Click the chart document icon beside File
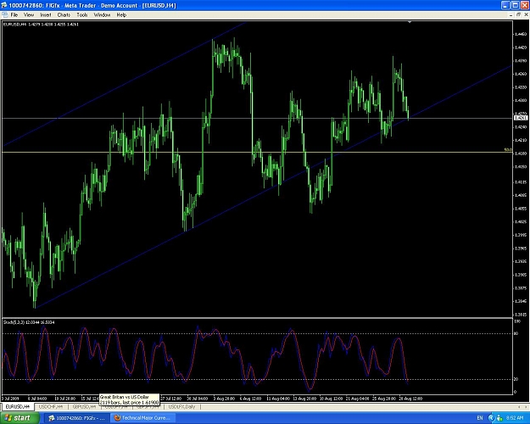The image size is (530, 424). pos(5,15)
